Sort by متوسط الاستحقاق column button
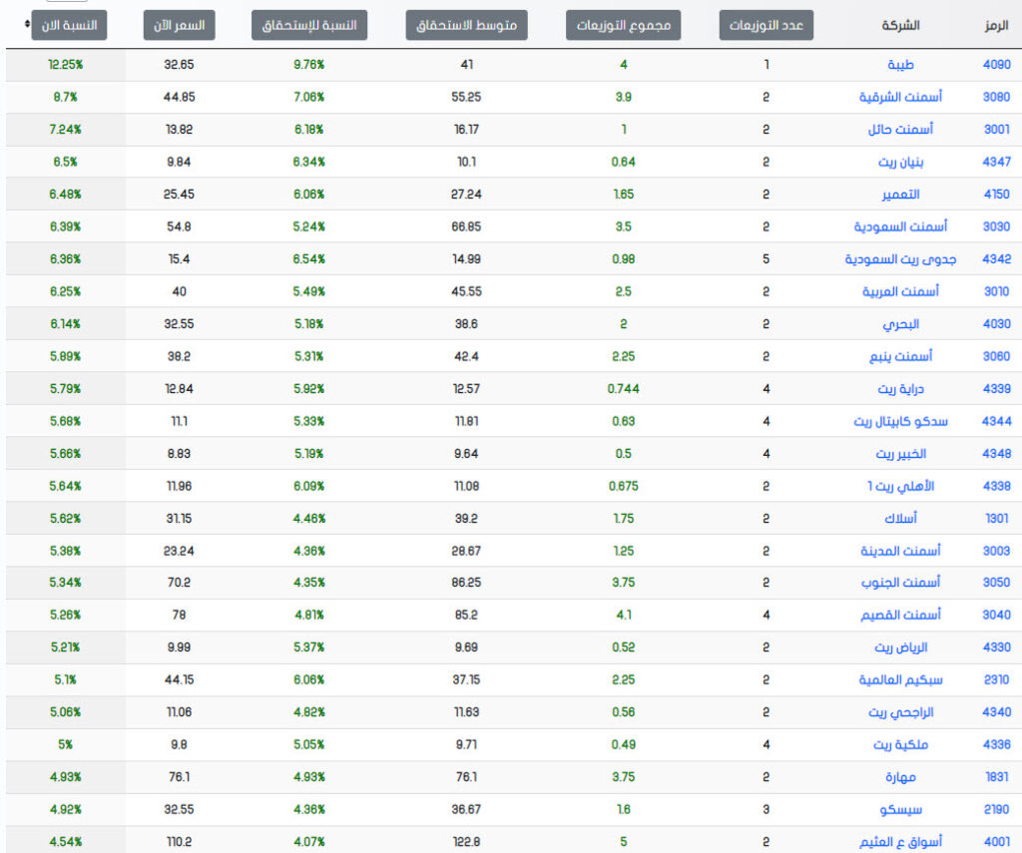Screen dimensions: 1022x853 [x=467, y=25]
